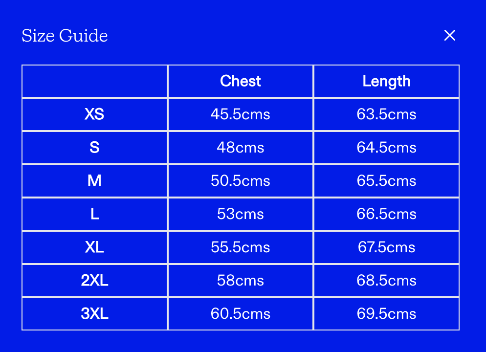Screen dimensions: 486x352
Task: Click the XS size row label
Action: [x=94, y=114]
